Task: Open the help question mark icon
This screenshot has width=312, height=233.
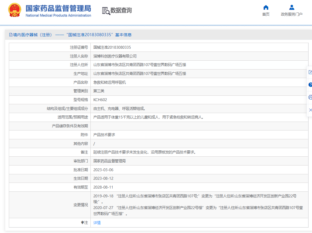Action: [310, 85]
